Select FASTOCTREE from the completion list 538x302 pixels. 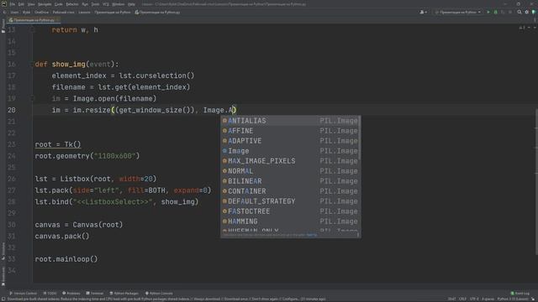tap(290, 211)
